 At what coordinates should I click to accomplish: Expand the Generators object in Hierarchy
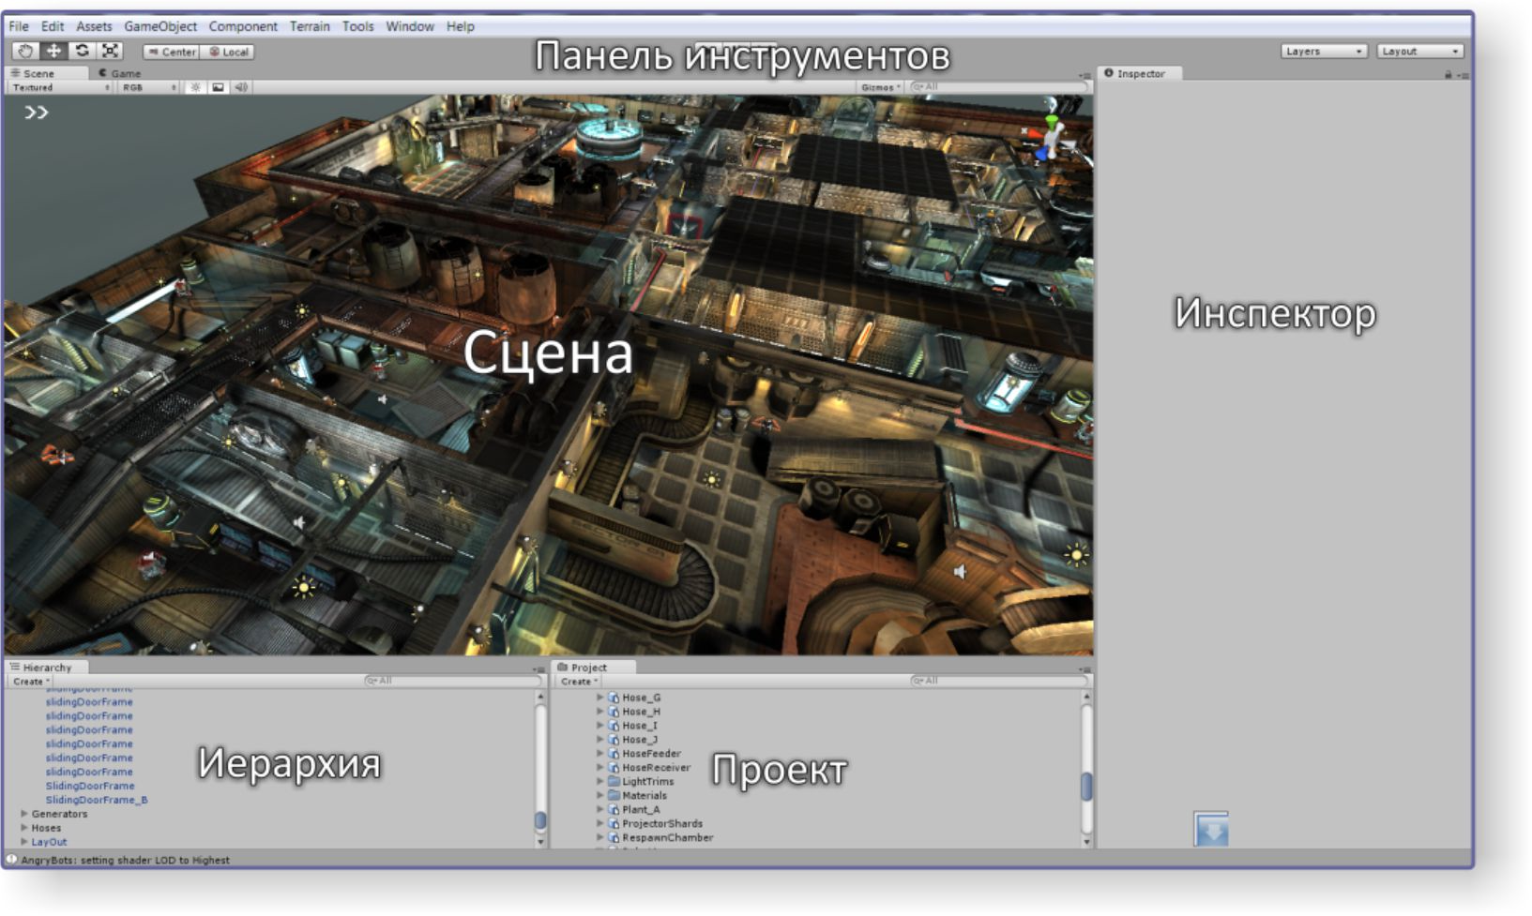pyautogui.click(x=24, y=814)
